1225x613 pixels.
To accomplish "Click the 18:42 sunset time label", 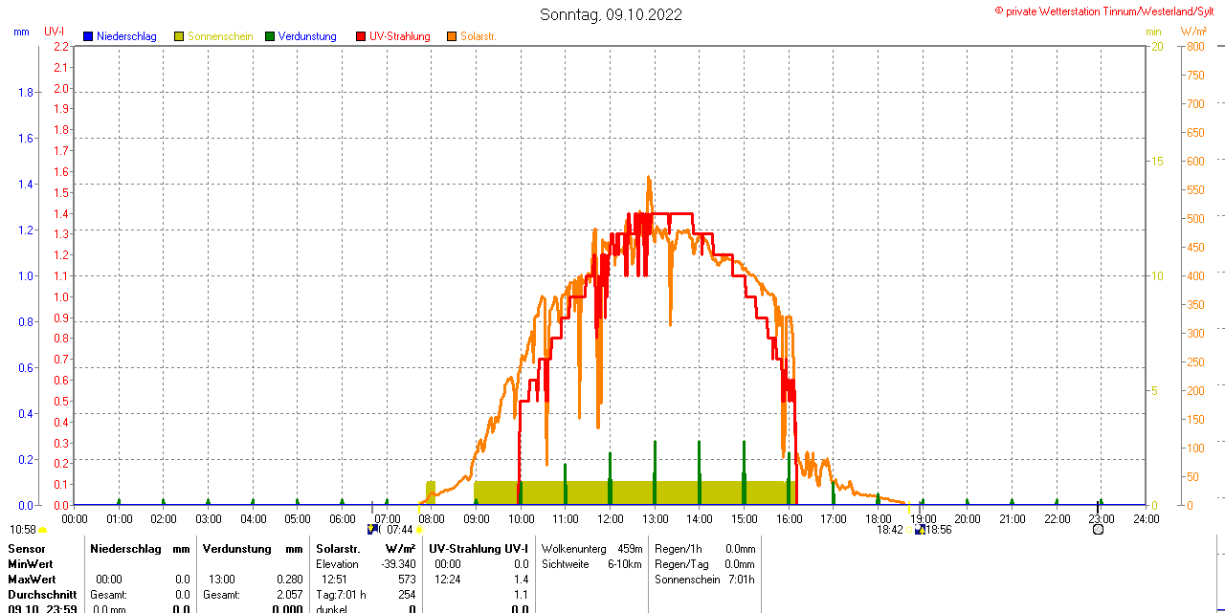I will pos(890,529).
